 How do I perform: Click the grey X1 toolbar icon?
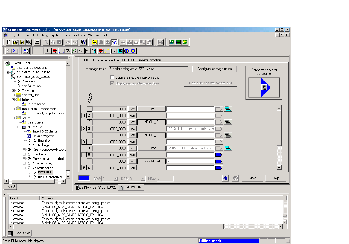(x=8, y=51)
